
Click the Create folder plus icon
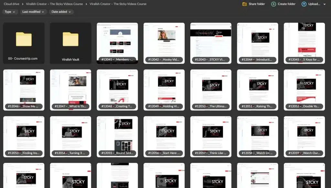[273, 4]
